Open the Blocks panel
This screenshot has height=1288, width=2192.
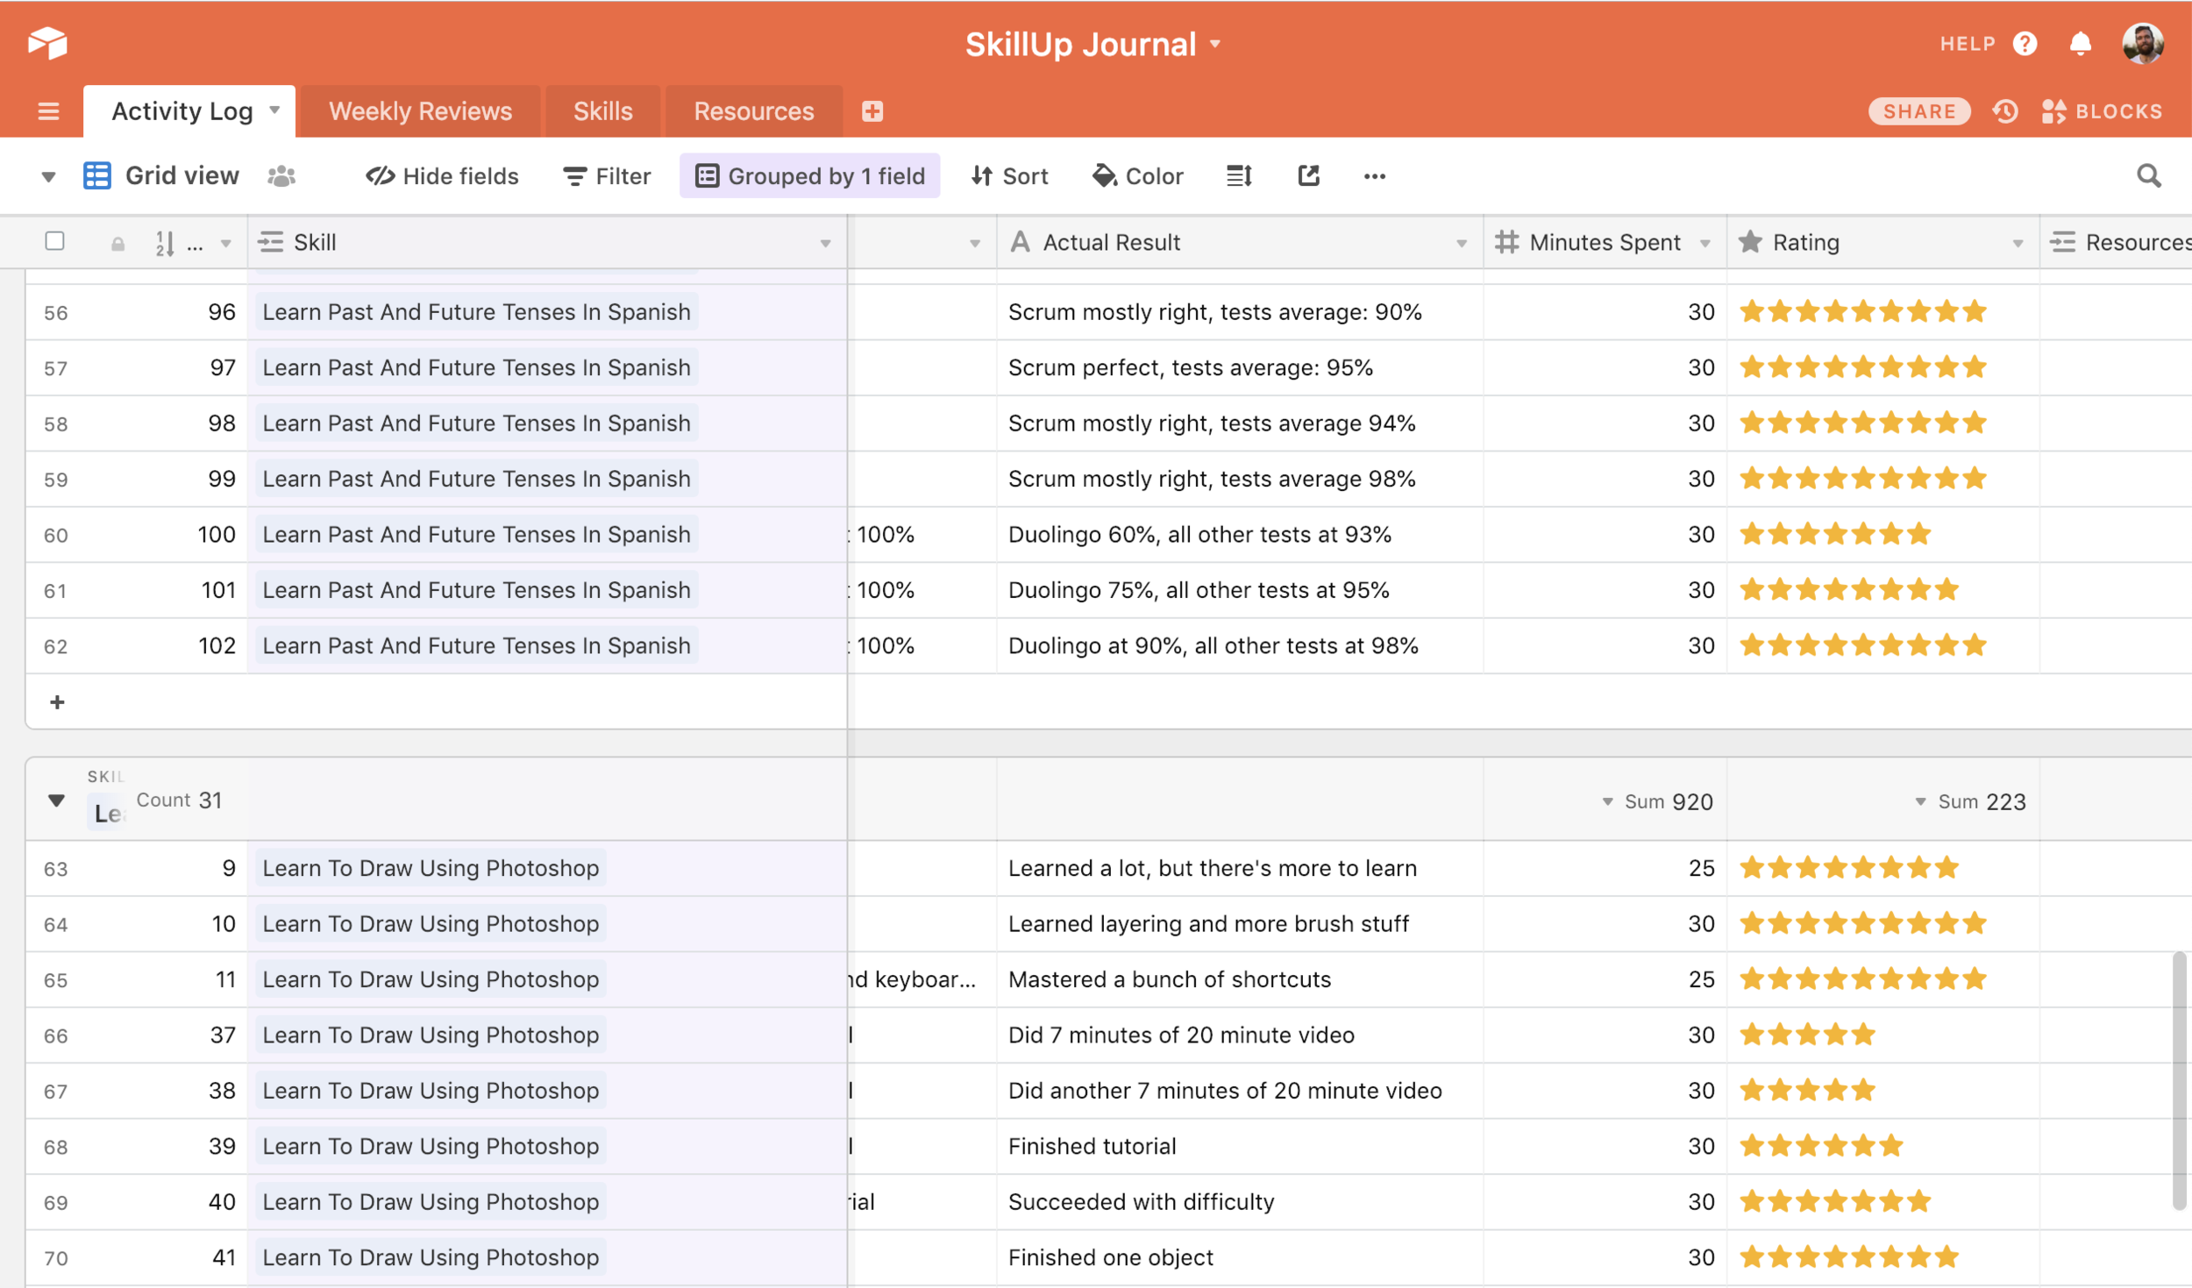[2102, 111]
